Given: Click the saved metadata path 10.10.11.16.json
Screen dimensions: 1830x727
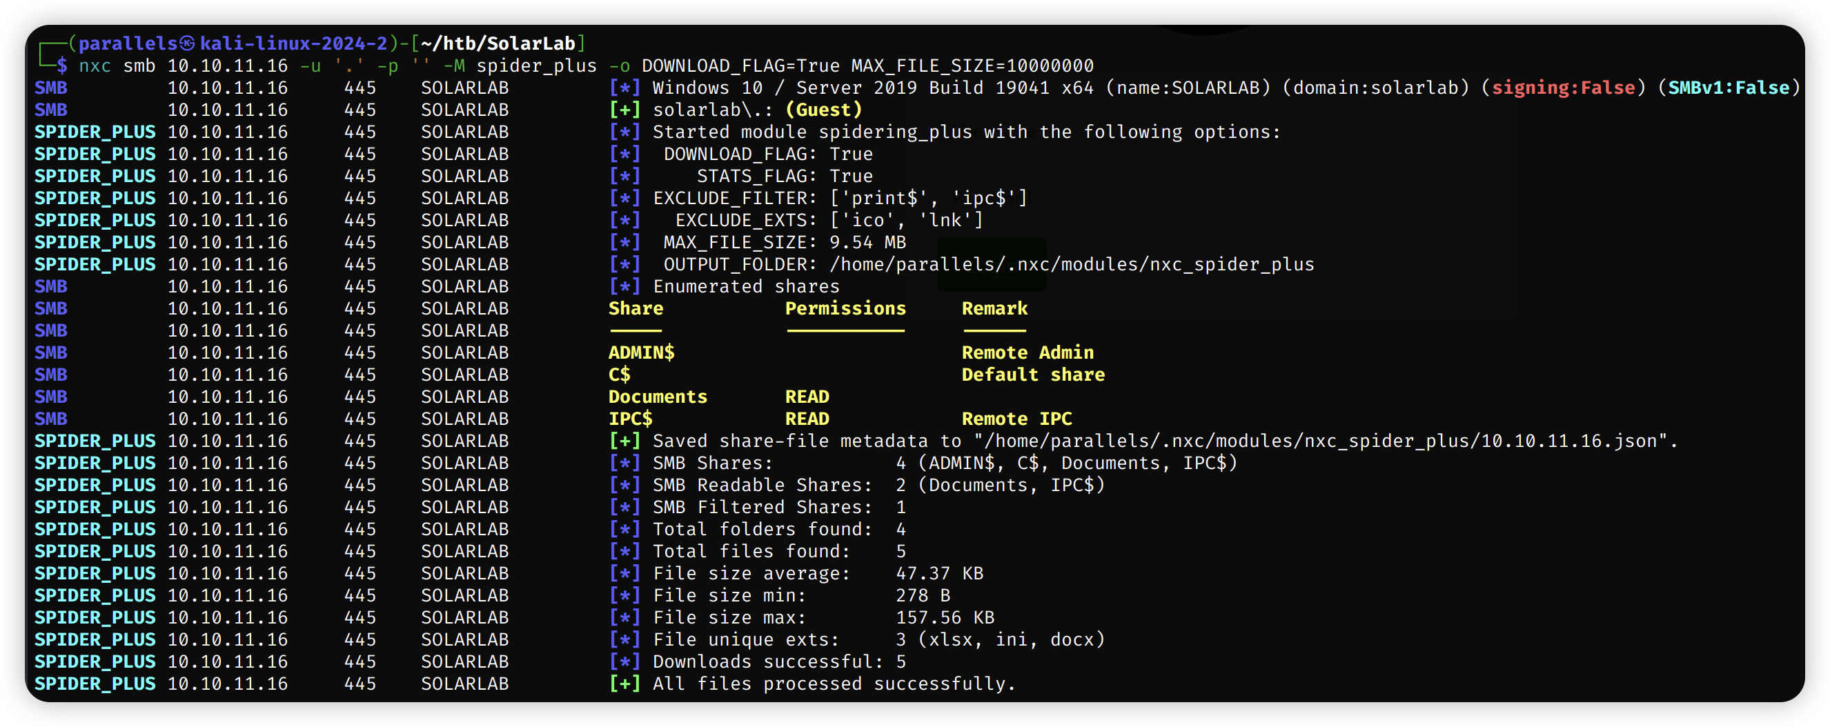Looking at the screenshot, I should pyautogui.click(x=1320, y=440).
